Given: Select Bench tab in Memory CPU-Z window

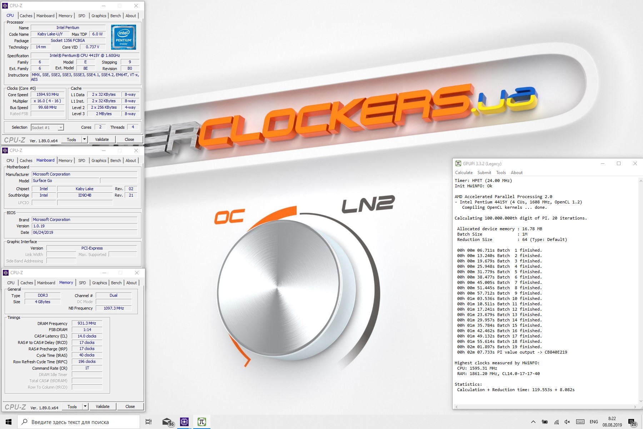Looking at the screenshot, I should pos(116,283).
